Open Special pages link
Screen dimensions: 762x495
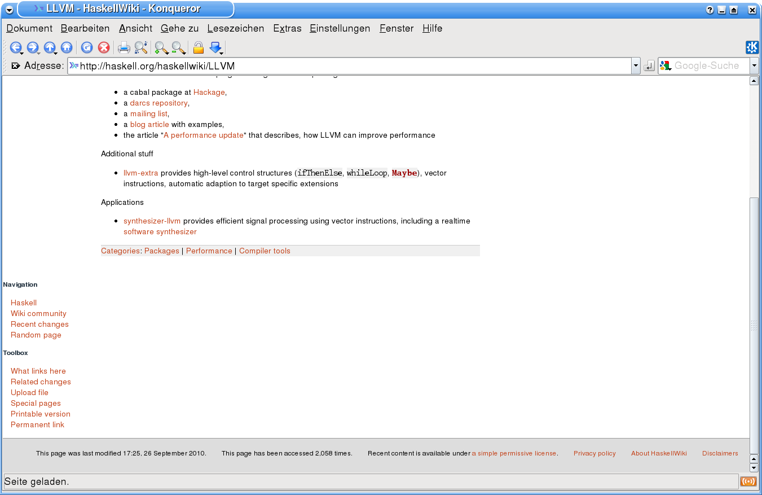click(36, 404)
